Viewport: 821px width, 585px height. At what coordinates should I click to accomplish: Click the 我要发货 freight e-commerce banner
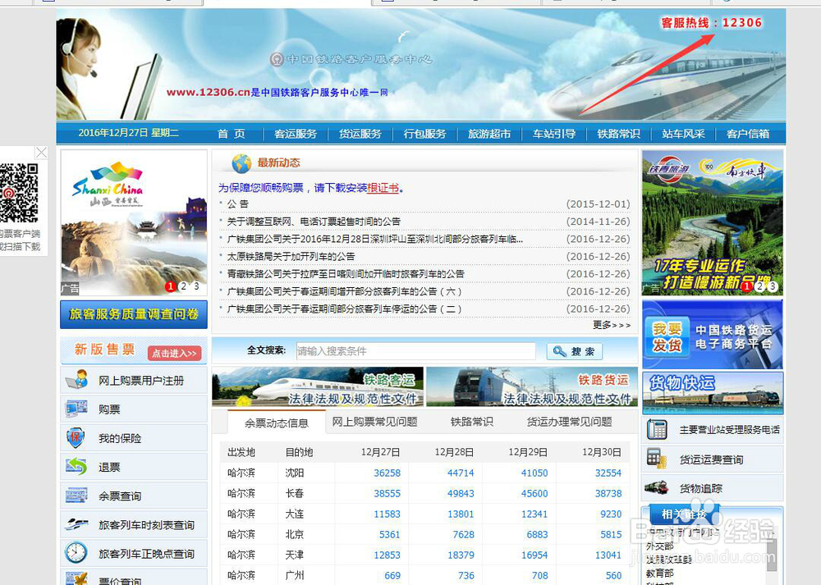click(713, 335)
